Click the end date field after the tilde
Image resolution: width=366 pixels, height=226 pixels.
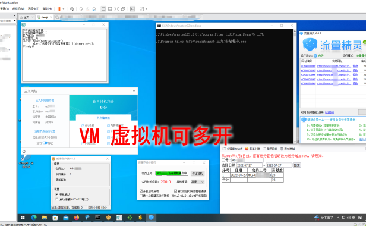(279, 165)
